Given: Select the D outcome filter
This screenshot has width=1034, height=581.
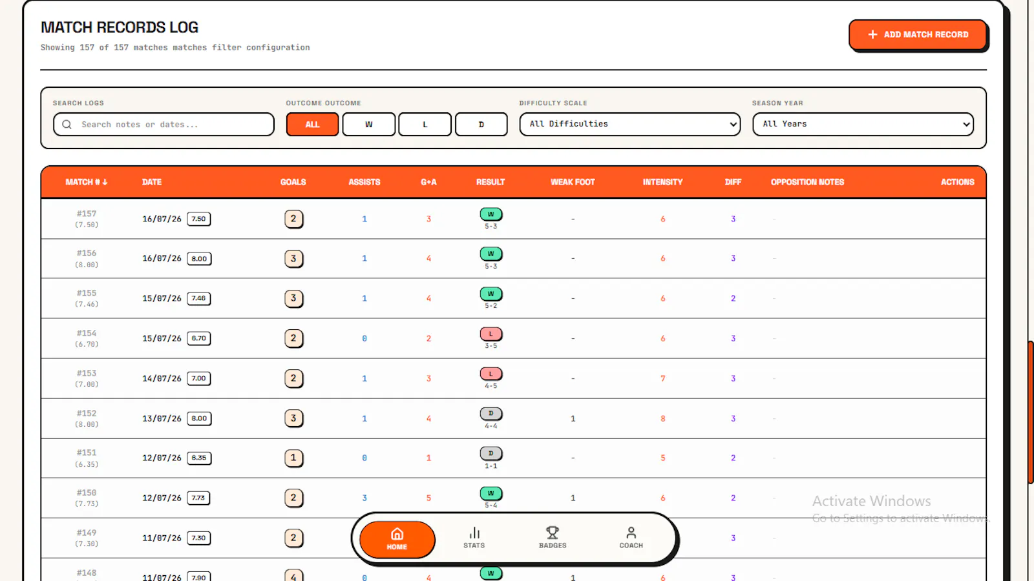Looking at the screenshot, I should pos(481,125).
